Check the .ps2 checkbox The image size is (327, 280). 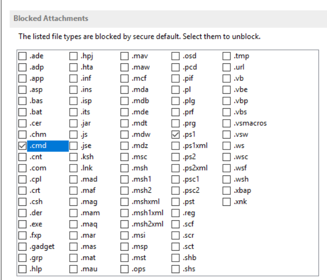point(175,157)
